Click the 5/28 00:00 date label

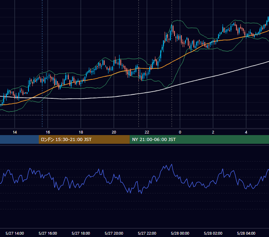180,233
